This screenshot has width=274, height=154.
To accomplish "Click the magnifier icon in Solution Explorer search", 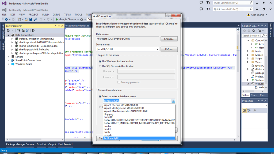I will [x=263, y=36].
